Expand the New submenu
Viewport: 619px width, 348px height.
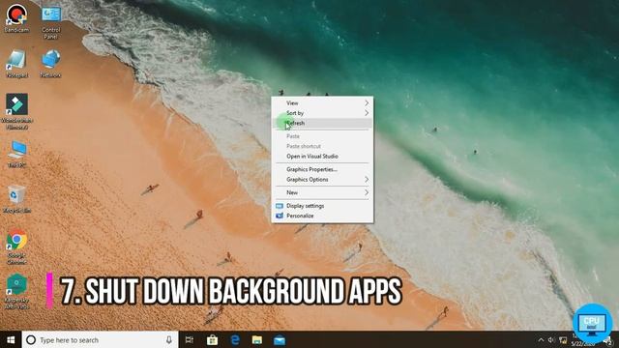[322, 192]
